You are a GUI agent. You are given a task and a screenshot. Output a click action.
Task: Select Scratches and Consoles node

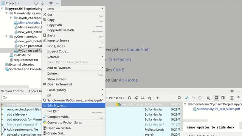pyautogui.click(x=25, y=69)
